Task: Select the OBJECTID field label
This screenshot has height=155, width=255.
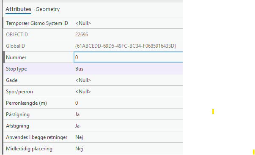Action: coord(17,35)
